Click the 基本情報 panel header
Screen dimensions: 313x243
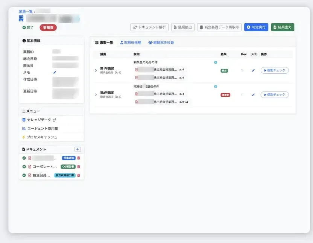pyautogui.click(x=51, y=41)
